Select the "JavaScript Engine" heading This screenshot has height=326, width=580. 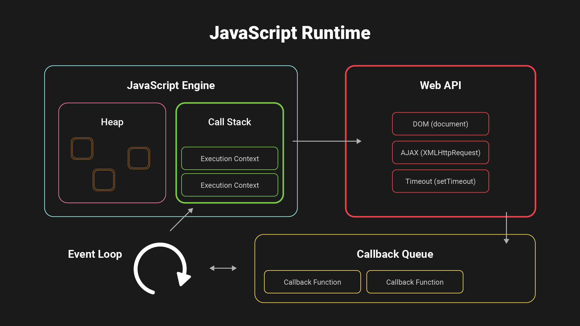tap(171, 85)
